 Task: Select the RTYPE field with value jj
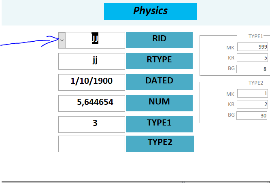(x=91, y=61)
